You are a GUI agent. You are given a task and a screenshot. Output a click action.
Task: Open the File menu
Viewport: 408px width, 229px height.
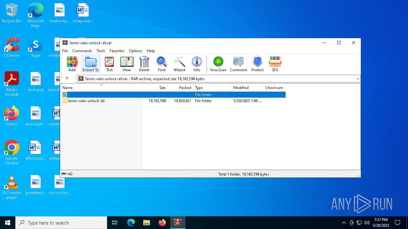(x=65, y=51)
